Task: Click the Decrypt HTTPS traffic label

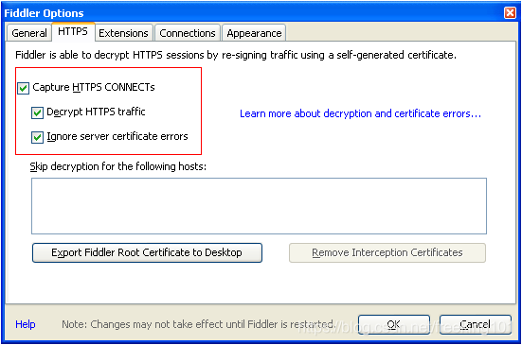Action: 96,112
